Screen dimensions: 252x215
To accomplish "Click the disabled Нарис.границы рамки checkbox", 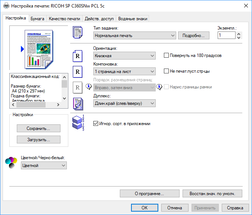I will (166, 87).
